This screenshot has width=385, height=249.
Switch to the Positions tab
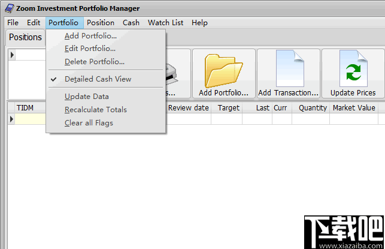[25, 37]
